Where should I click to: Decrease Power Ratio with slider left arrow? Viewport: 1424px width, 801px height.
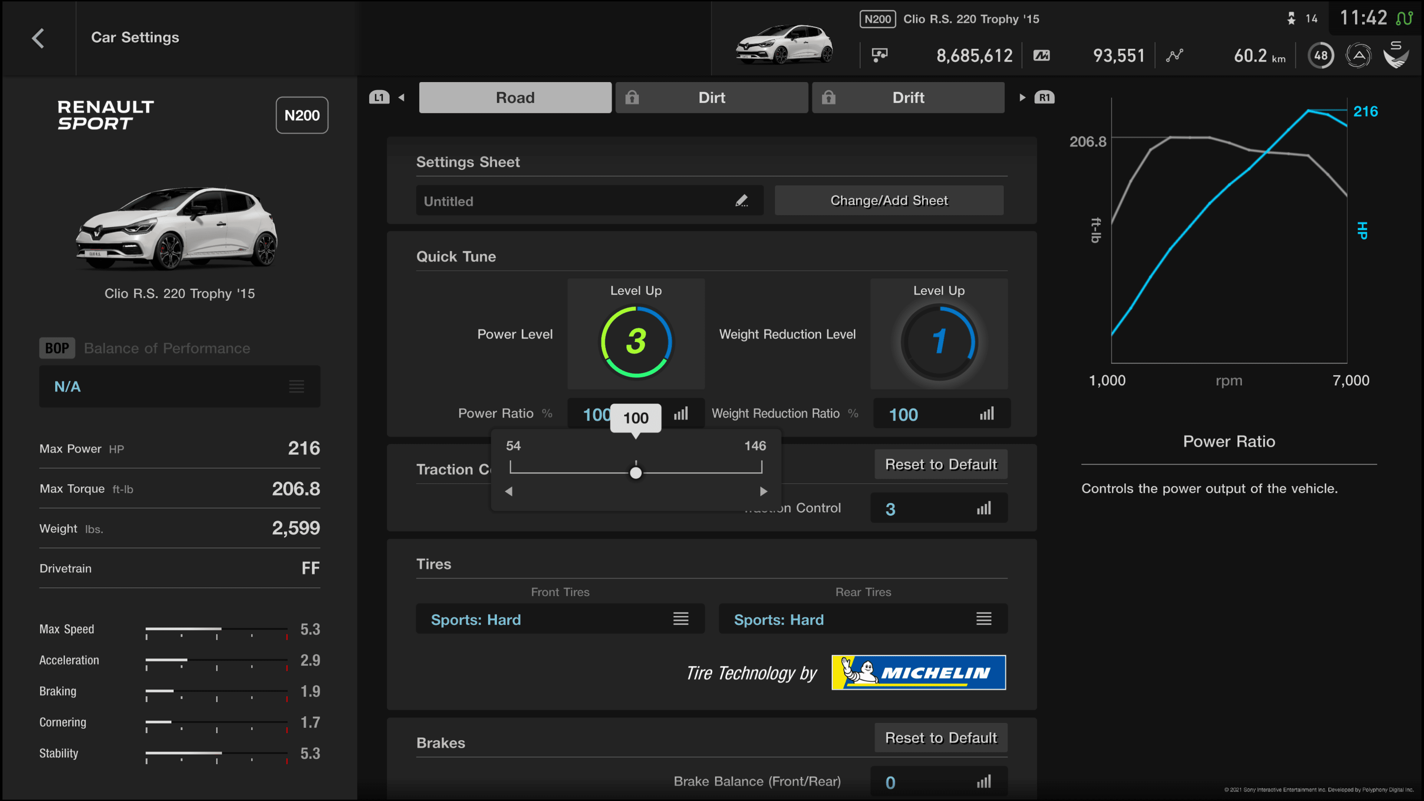coord(508,491)
